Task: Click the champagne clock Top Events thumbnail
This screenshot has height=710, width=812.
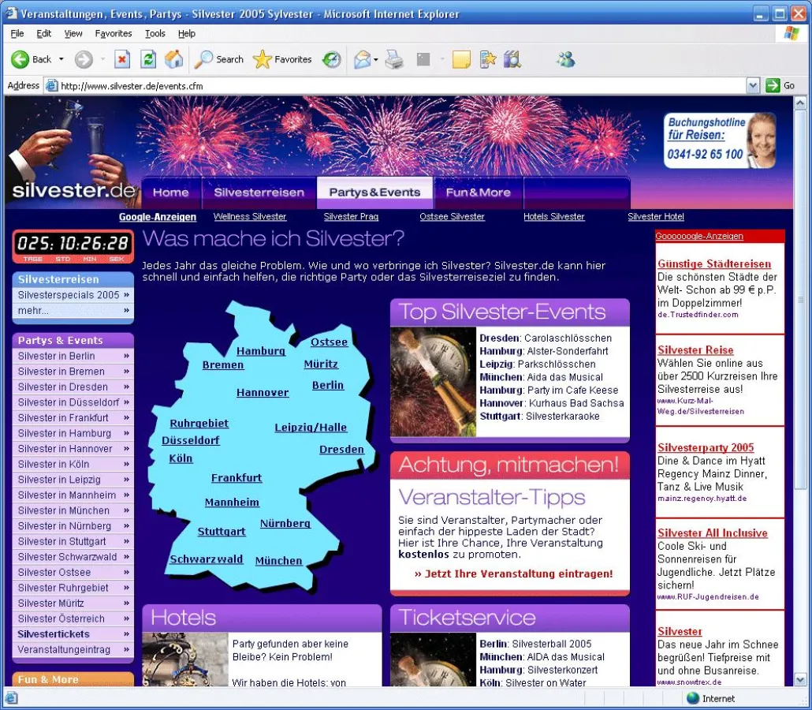Action: (x=433, y=382)
